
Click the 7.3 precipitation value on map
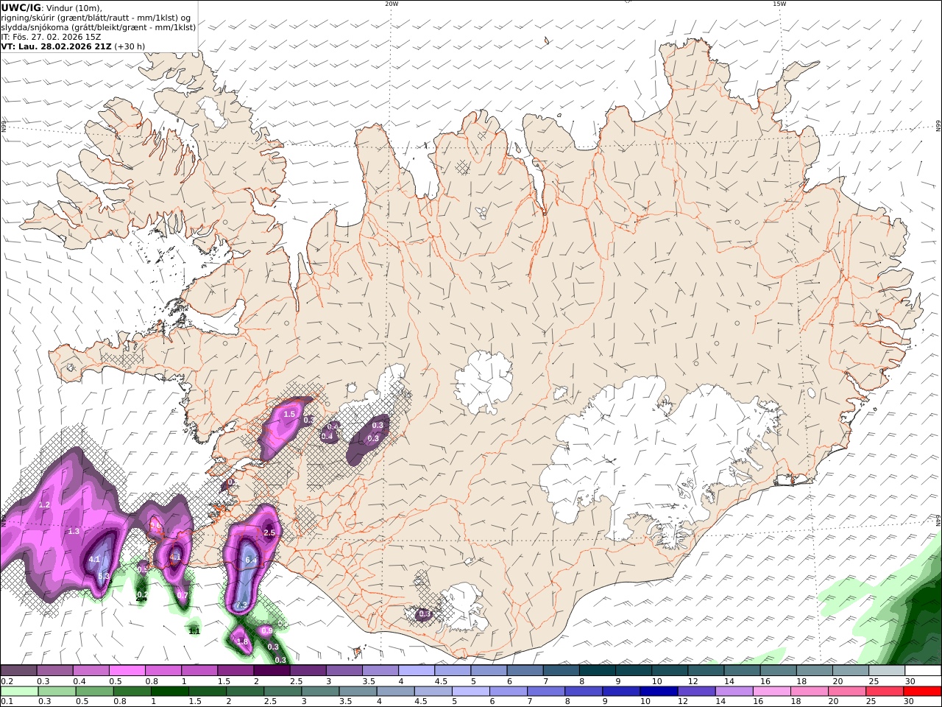[241, 605]
